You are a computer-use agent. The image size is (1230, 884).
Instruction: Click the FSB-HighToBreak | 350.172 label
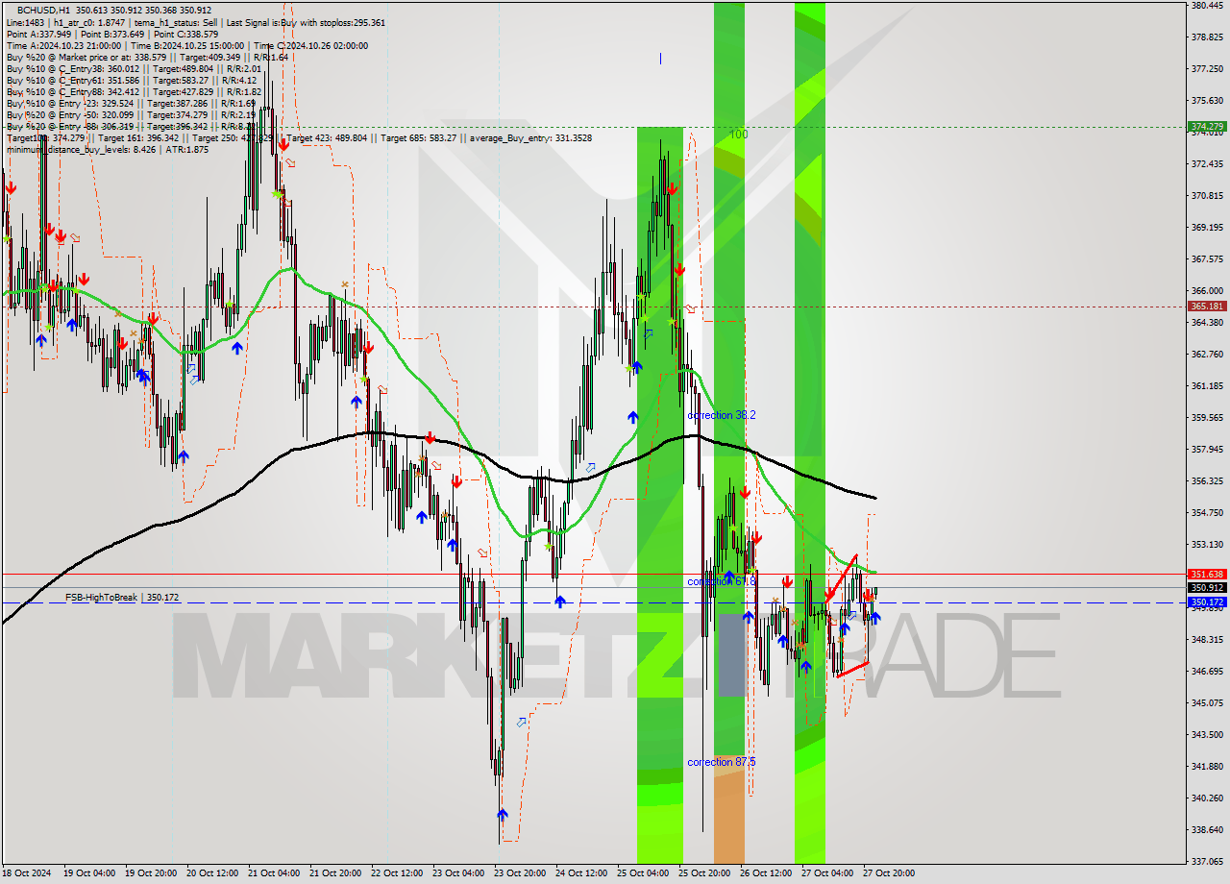tap(122, 598)
